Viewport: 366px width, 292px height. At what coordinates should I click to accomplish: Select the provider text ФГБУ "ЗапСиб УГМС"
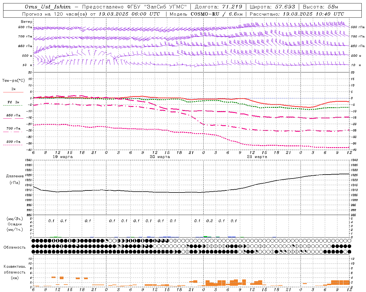pos(157,7)
